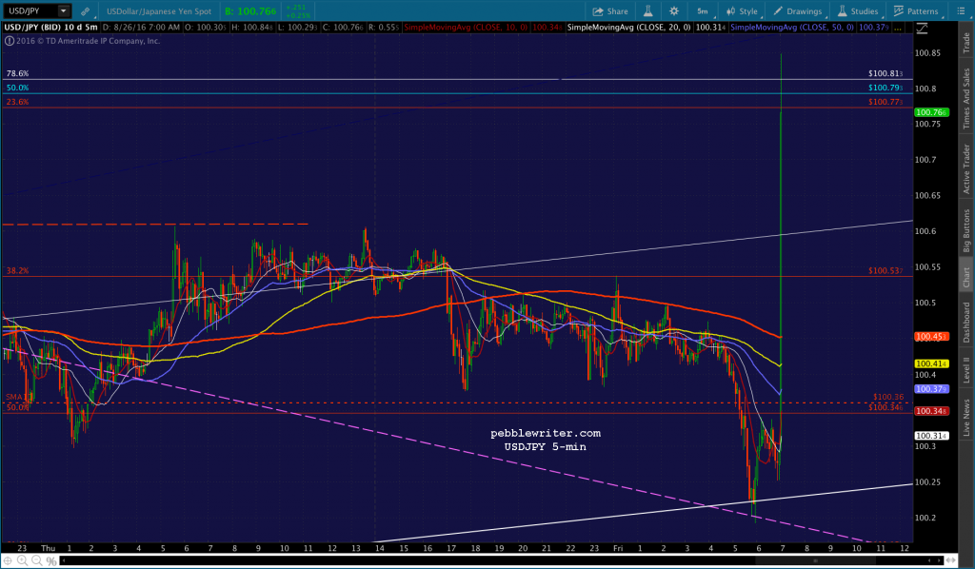The image size is (975, 569).
Task: Activate the crosshair pan icon
Action: pos(8,561)
